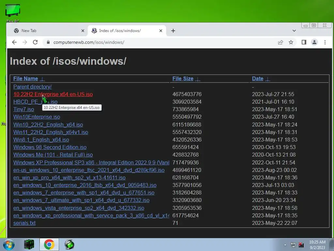334x251 pixels.
Task: Bookmark this page with the star icon
Action: click(x=291, y=42)
